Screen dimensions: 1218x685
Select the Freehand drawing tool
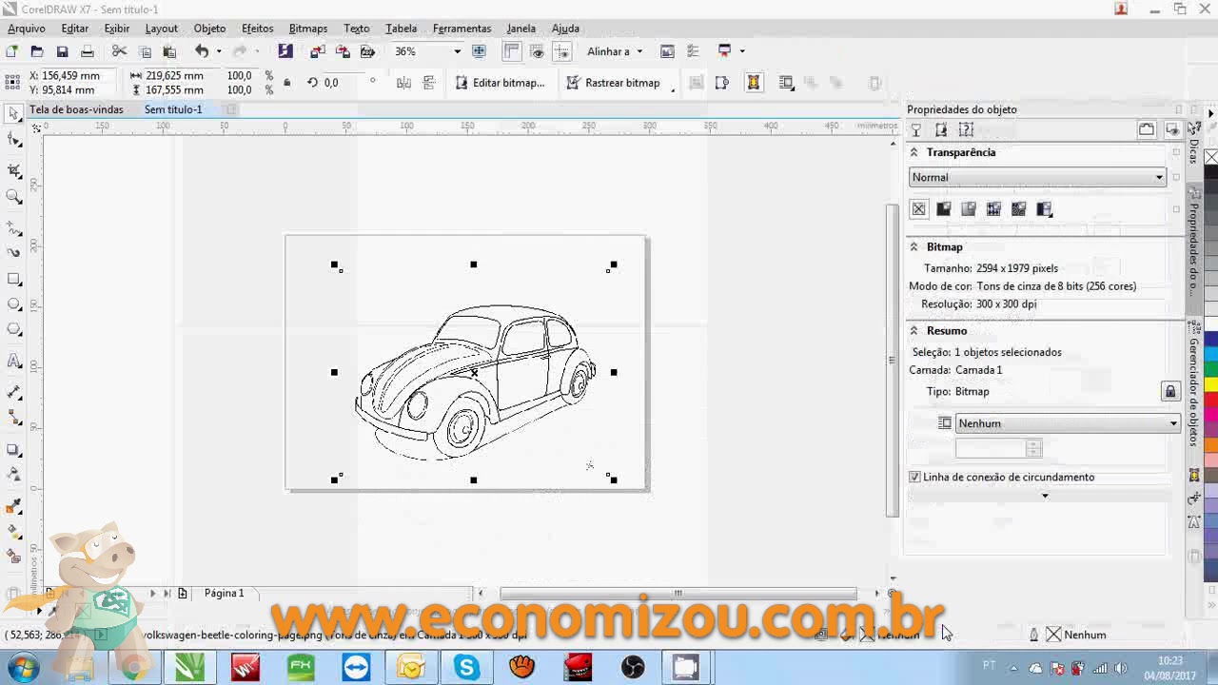point(14,228)
